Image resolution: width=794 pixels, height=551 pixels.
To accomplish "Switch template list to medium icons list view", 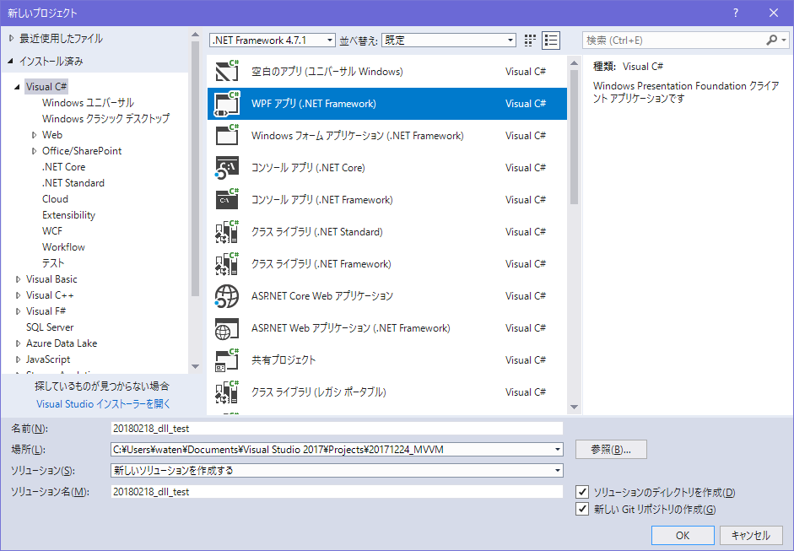I will [551, 40].
